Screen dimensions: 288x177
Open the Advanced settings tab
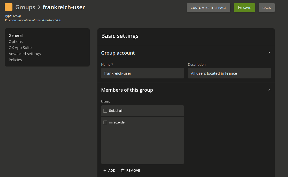[25, 54]
